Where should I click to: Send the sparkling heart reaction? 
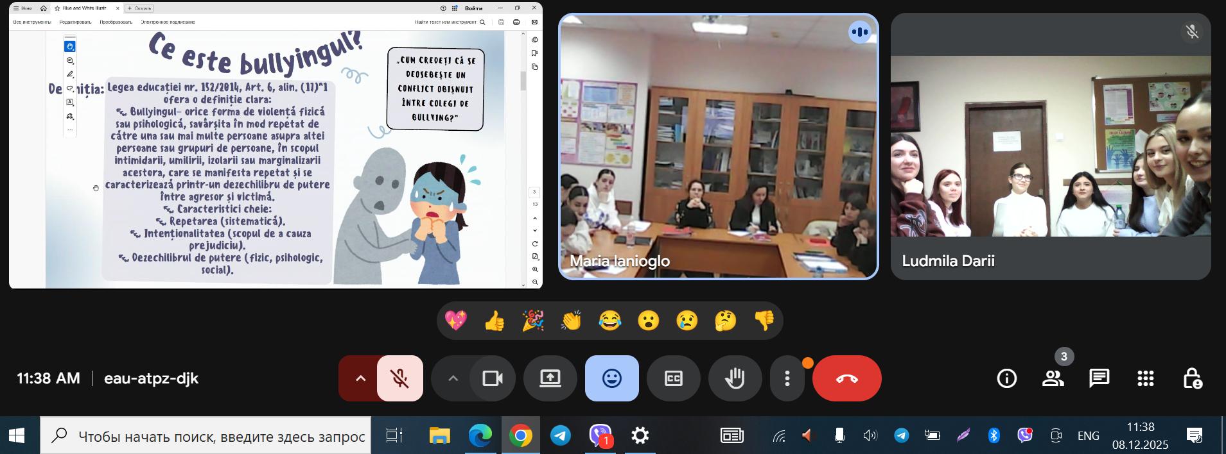pyautogui.click(x=456, y=321)
